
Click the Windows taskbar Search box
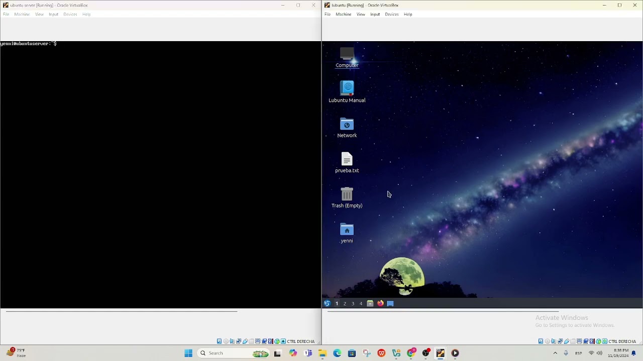coord(234,353)
